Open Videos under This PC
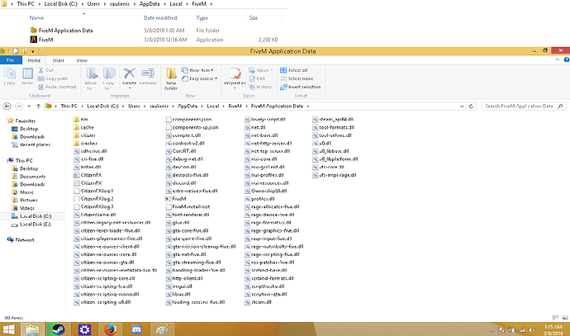 point(23,208)
